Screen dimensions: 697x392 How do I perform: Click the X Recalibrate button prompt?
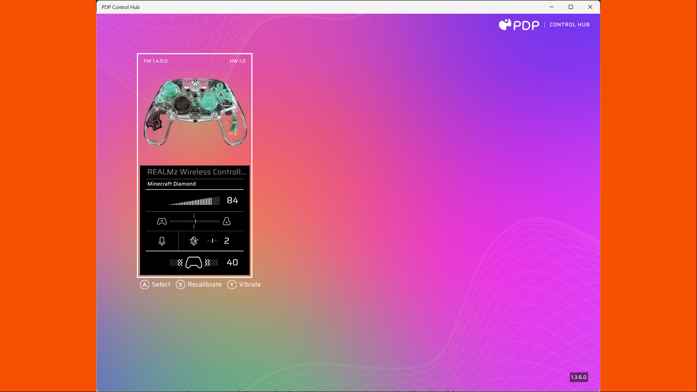click(199, 285)
